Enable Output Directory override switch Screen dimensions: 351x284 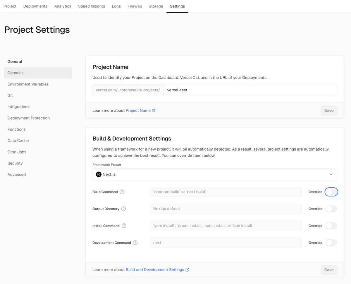331,209
